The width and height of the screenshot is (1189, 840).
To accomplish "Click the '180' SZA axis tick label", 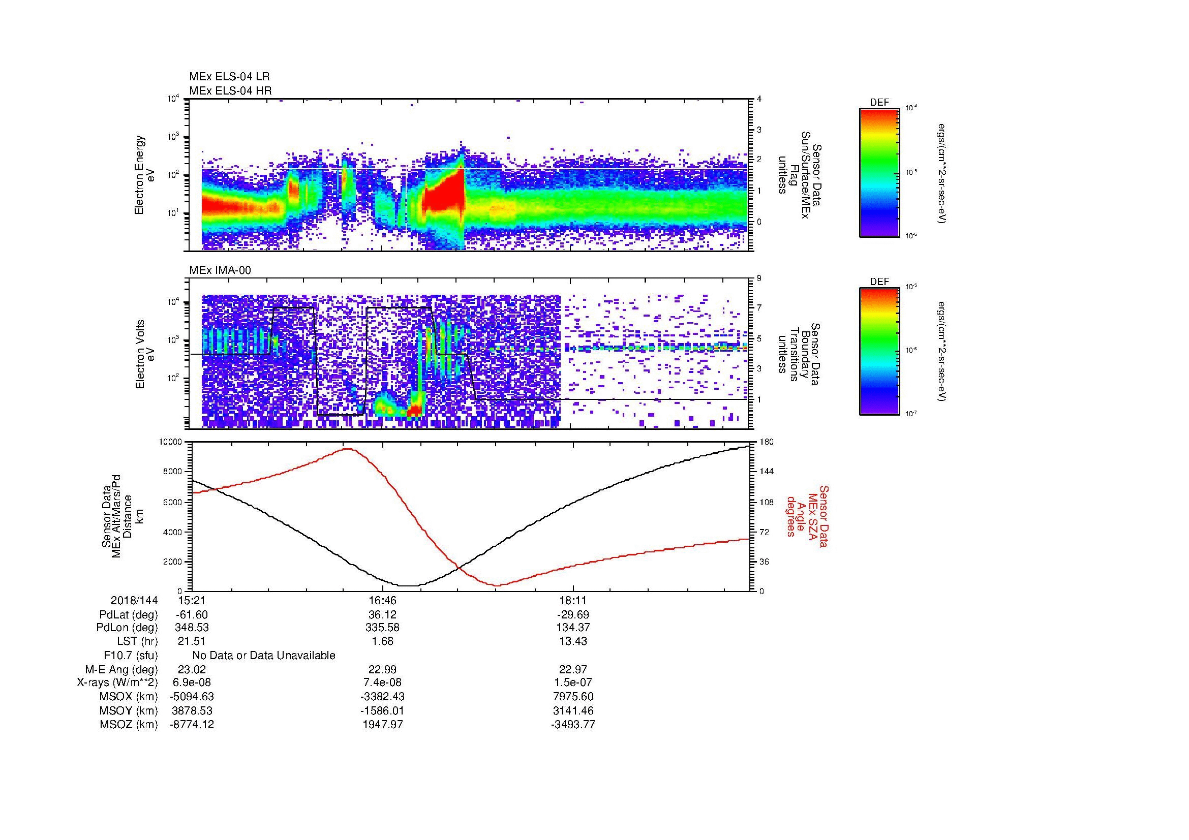I will point(767,442).
